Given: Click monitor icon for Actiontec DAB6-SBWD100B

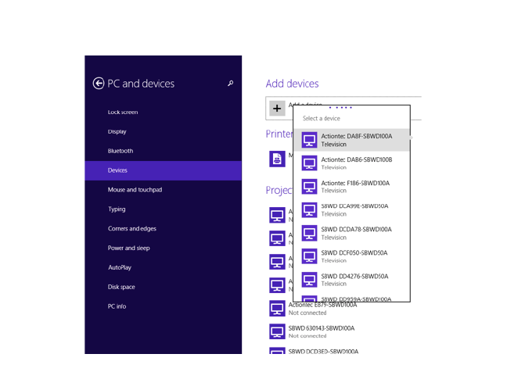Looking at the screenshot, I should click(309, 163).
